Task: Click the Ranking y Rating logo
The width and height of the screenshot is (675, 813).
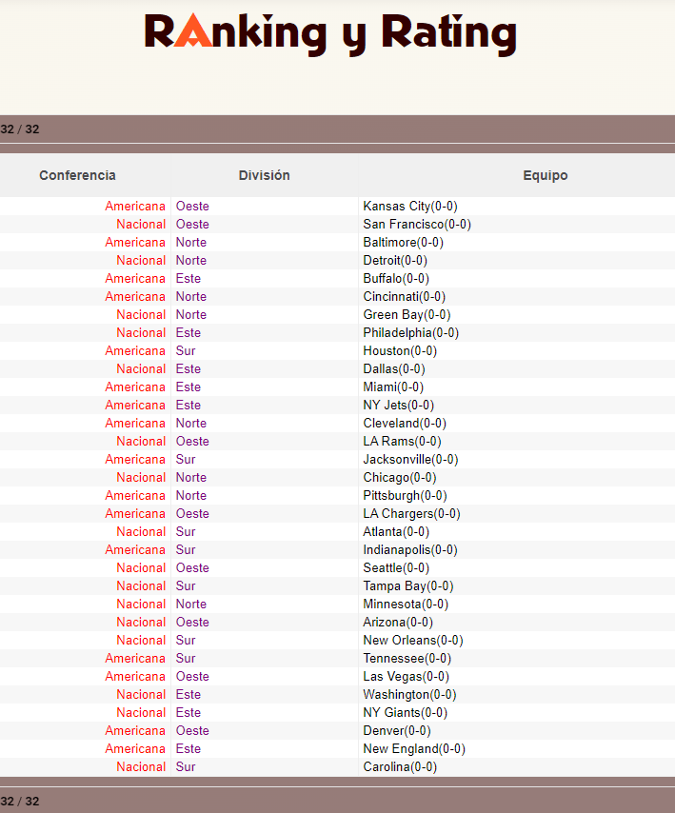Action: click(x=330, y=34)
